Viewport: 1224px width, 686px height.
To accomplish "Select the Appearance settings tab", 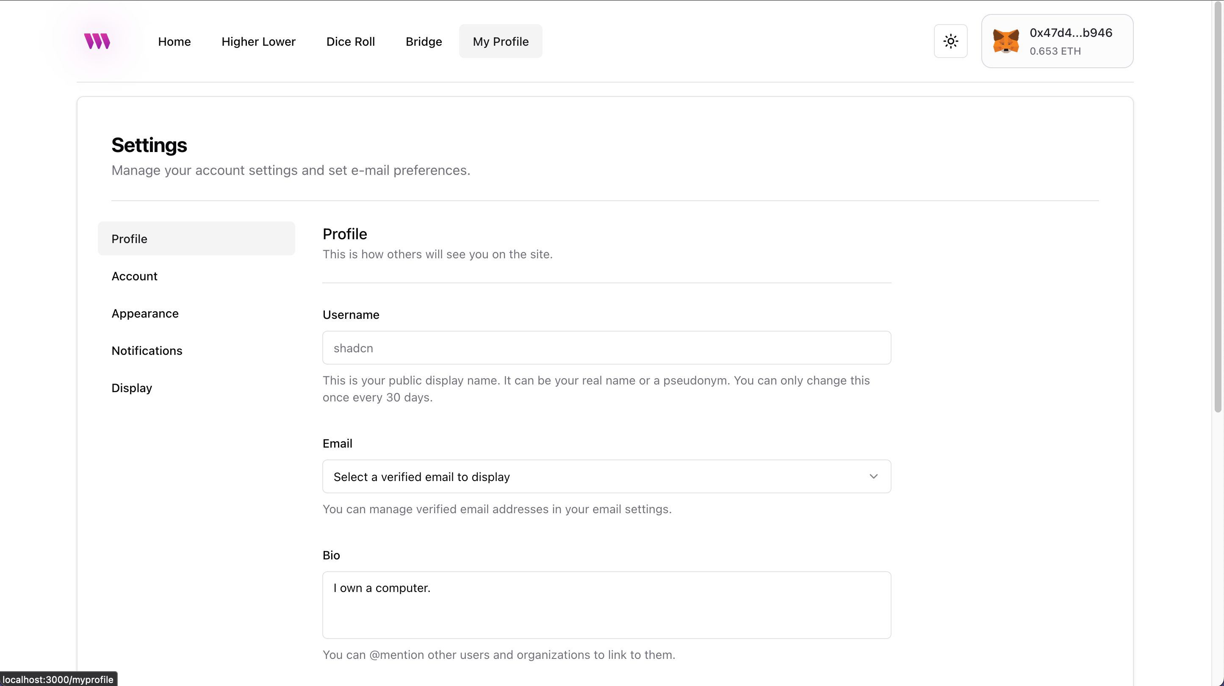I will pyautogui.click(x=144, y=313).
